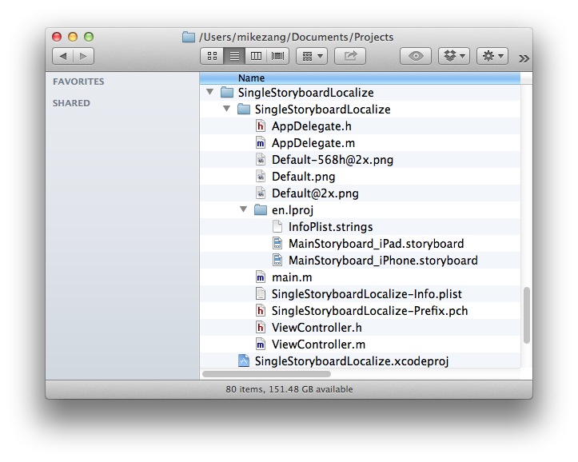The height and width of the screenshot is (462, 578).
Task: Show more toolbar items via double chevron
Action: pos(524,58)
